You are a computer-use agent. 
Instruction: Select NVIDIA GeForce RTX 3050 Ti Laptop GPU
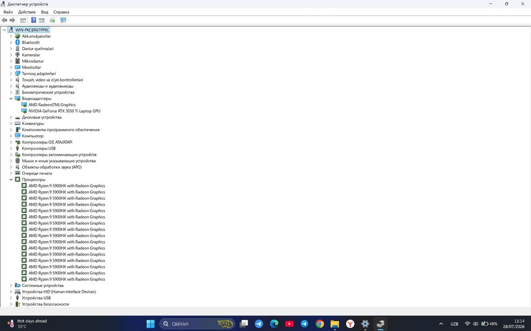pyautogui.click(x=64, y=111)
